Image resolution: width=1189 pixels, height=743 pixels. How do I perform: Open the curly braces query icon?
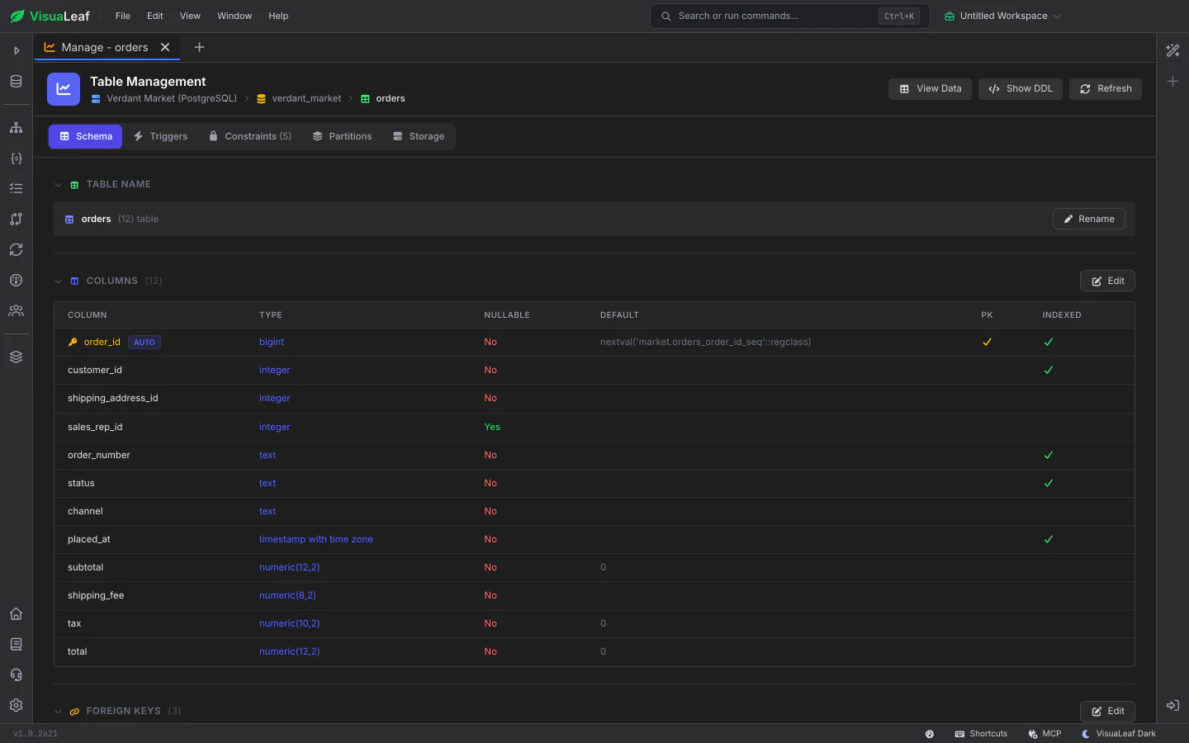pyautogui.click(x=16, y=159)
